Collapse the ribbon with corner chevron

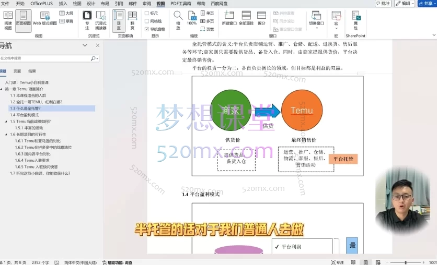click(434, 35)
